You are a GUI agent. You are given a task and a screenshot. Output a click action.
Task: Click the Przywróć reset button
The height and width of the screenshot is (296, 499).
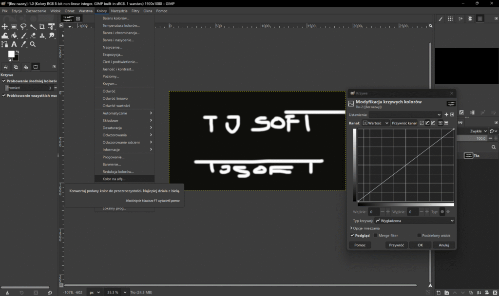coord(397,245)
